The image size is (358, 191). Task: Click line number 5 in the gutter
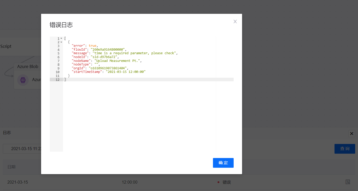click(x=58, y=53)
